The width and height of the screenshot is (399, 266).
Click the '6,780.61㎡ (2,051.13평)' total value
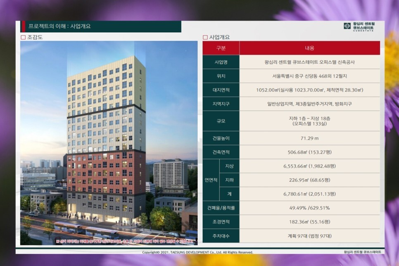(310, 194)
